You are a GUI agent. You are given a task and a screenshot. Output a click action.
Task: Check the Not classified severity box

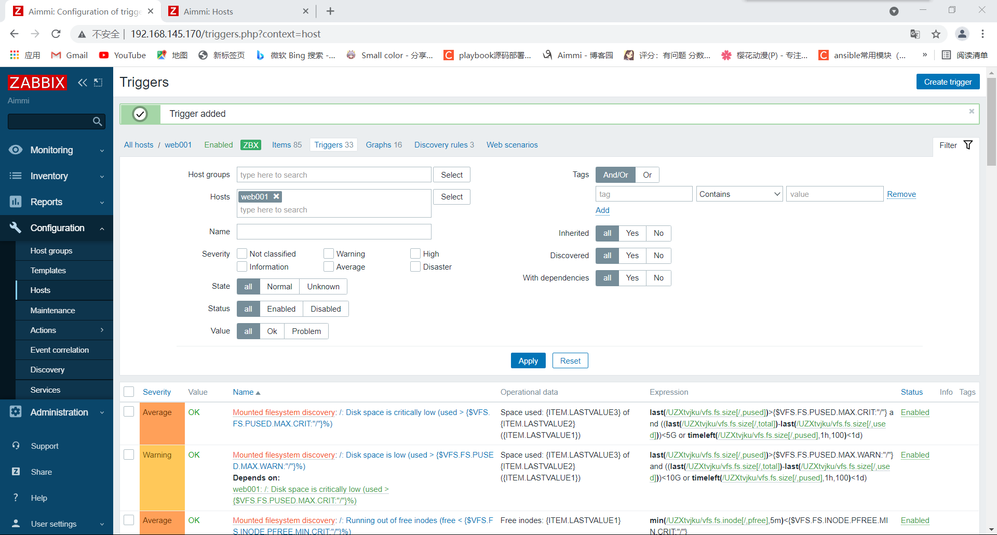[x=242, y=253]
